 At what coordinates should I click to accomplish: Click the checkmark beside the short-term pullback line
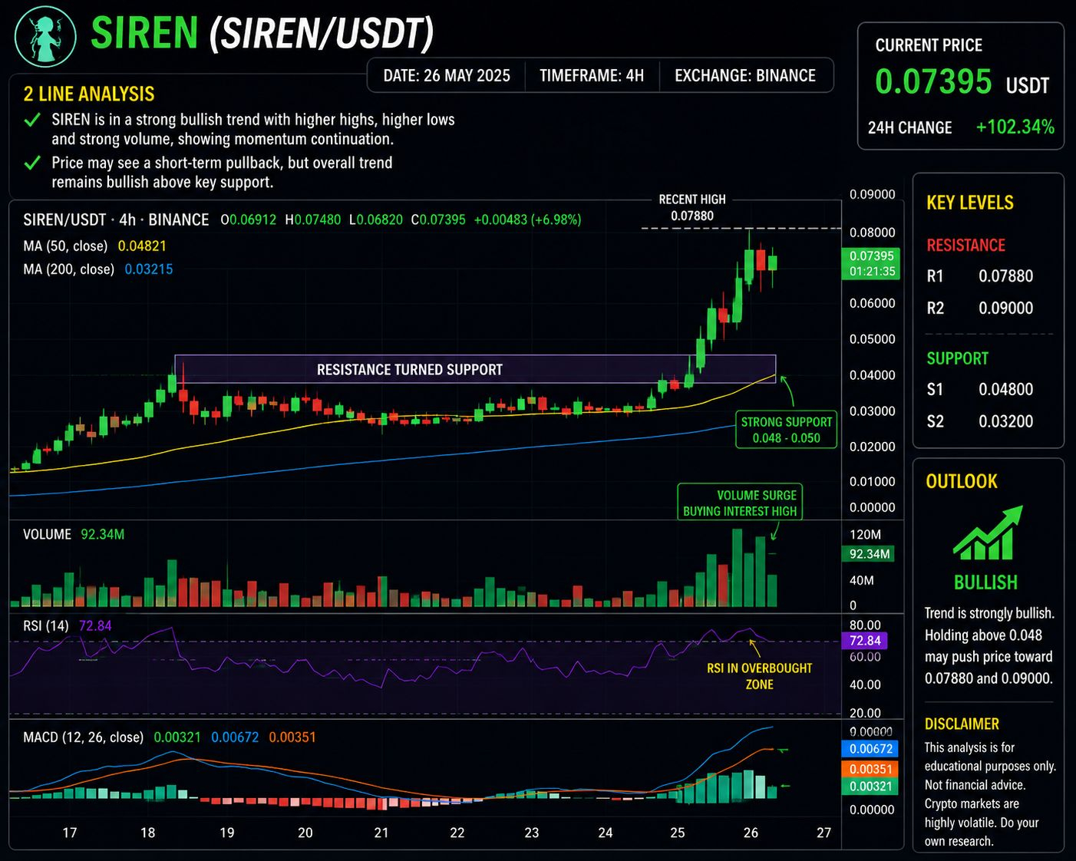tap(32, 163)
